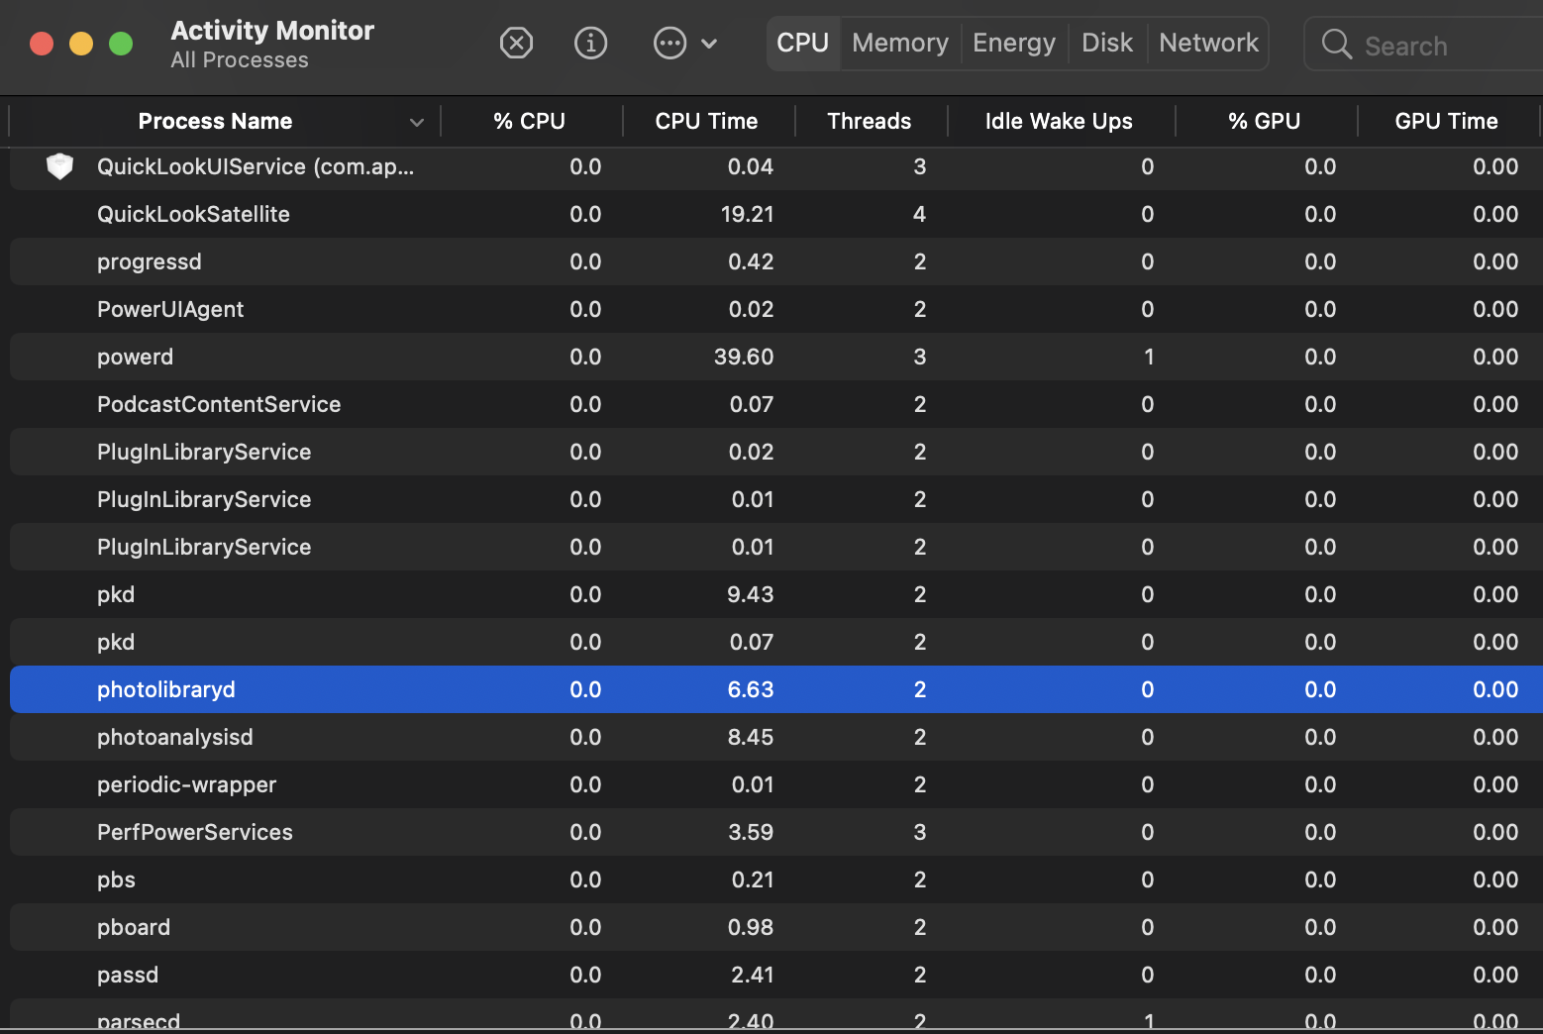Click CPU Time value 8.45 for photoanalysisd
Image resolution: width=1543 pixels, height=1034 pixels.
[x=751, y=737]
